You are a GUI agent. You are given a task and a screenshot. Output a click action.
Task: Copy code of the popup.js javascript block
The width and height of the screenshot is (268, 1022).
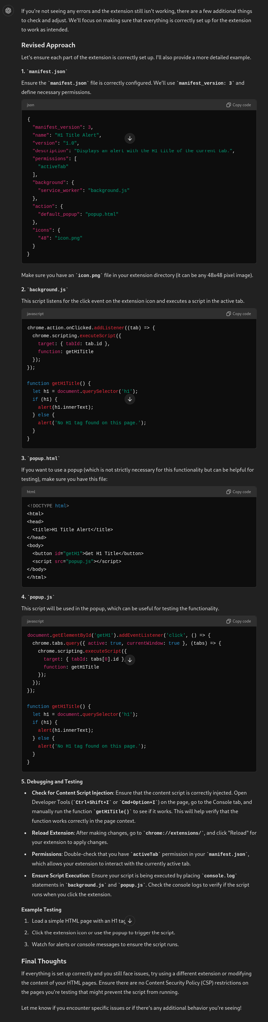(239, 621)
